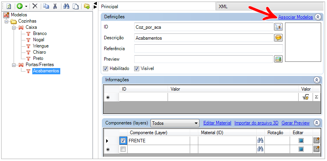Click the cut scissors toolbar icon
This screenshot has width=327, height=161.
(55, 6)
